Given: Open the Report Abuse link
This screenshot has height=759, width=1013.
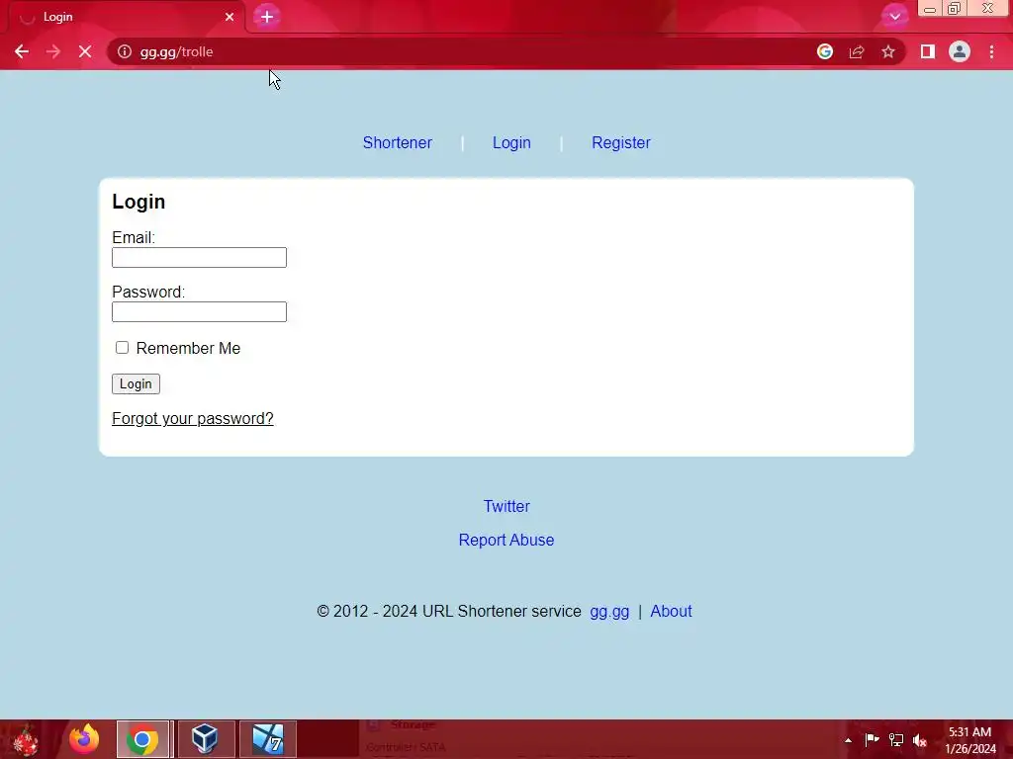Looking at the screenshot, I should (506, 540).
